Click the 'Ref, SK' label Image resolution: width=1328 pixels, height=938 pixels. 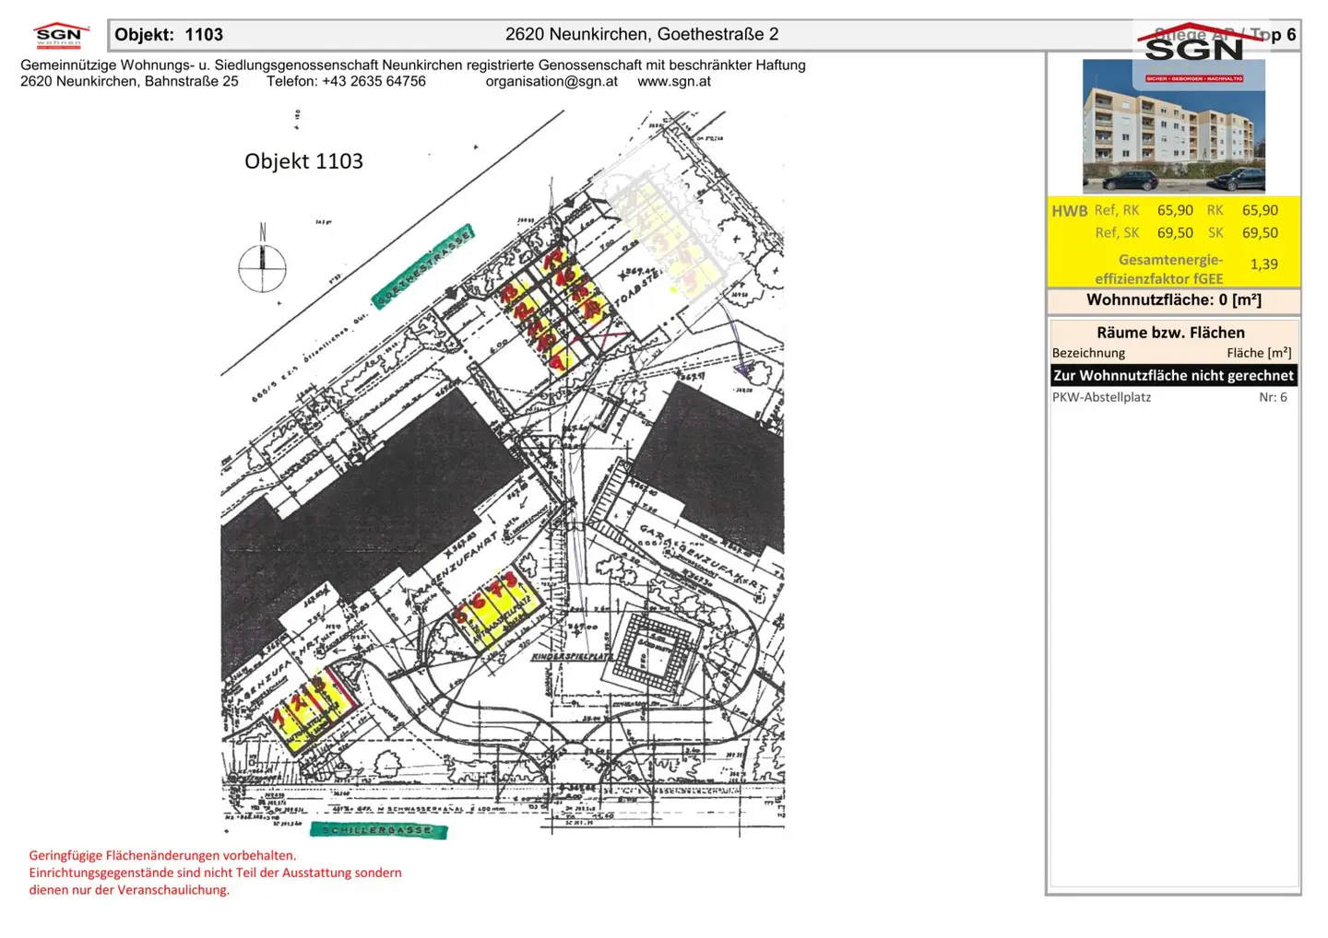[1117, 233]
